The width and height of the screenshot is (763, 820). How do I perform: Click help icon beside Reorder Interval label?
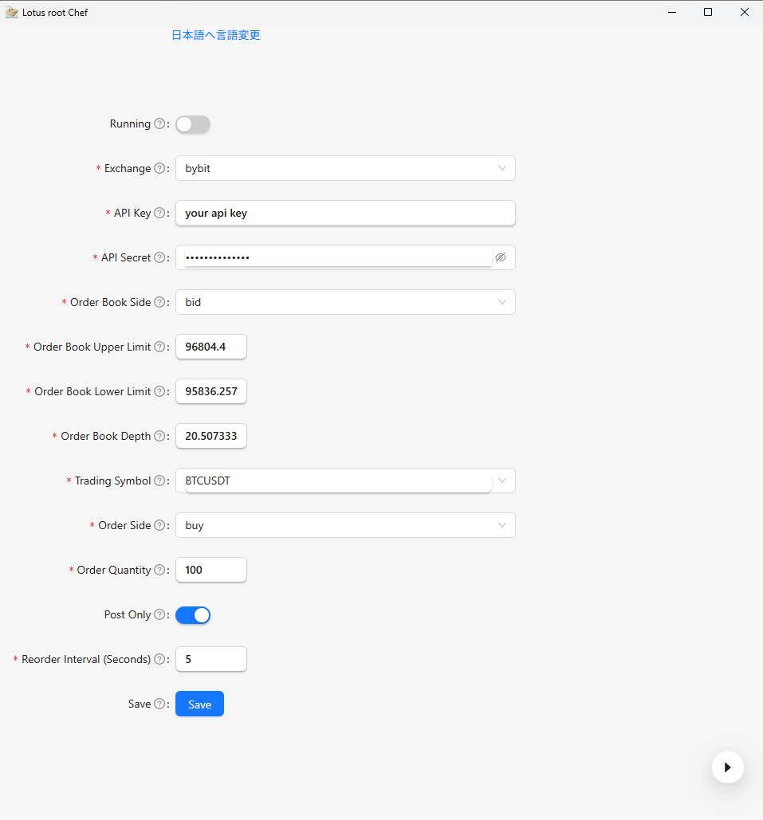pyautogui.click(x=159, y=660)
